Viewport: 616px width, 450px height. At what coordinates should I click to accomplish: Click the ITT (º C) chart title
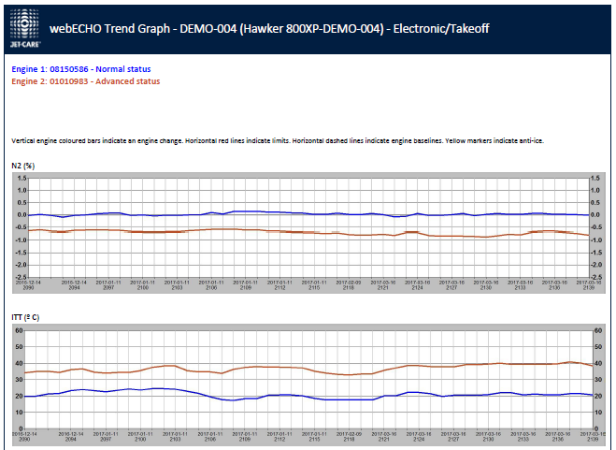(25, 317)
